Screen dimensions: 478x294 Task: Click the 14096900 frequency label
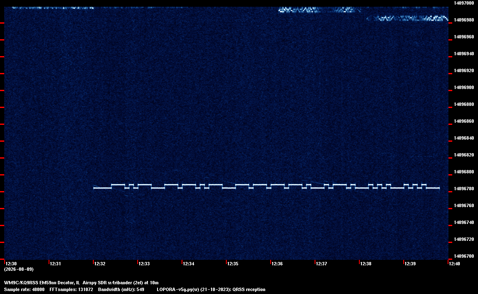click(x=464, y=87)
